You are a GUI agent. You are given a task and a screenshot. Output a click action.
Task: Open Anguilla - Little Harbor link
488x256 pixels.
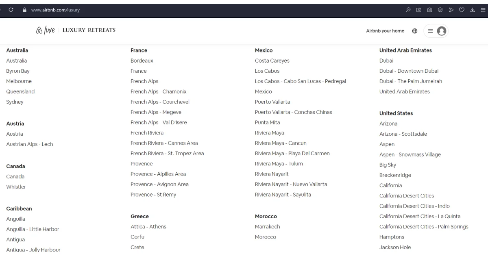[x=33, y=229]
